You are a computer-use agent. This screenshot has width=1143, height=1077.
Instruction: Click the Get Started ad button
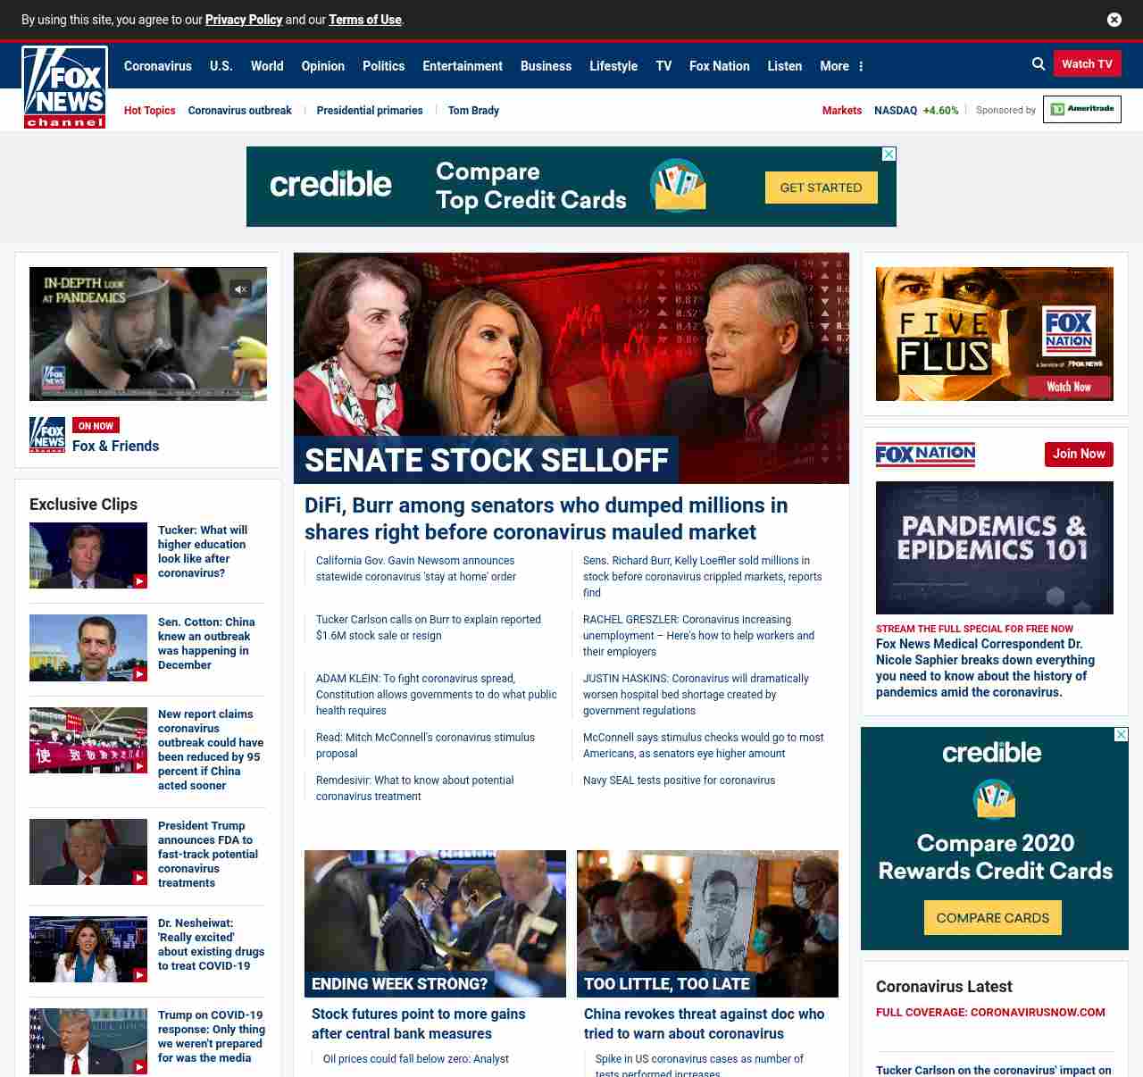(x=821, y=188)
